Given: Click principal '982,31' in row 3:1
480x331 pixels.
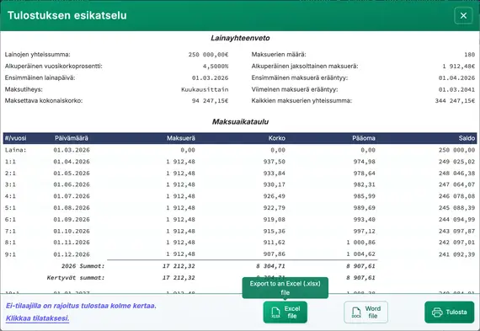Looking at the screenshot, I should coord(365,184).
